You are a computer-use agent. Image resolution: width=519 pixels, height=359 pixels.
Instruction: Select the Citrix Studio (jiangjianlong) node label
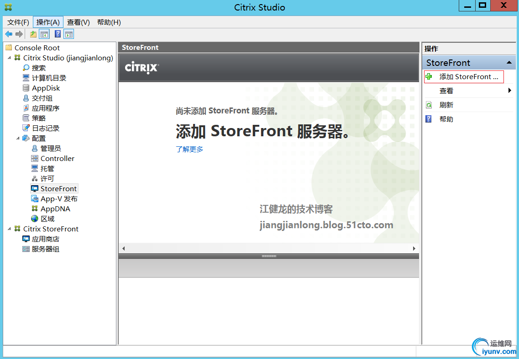(x=68, y=58)
